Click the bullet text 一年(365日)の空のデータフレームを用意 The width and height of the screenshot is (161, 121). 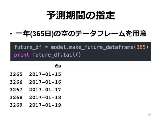click(x=81, y=34)
